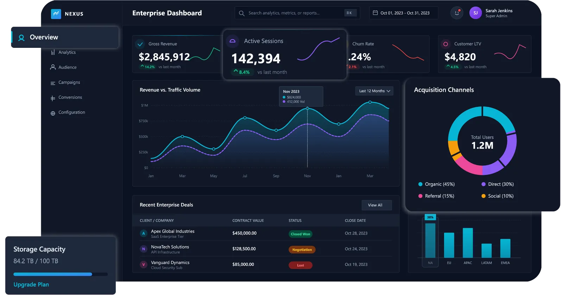This screenshot has height=300, width=563.
Task: Click the keyboard shortcut K badge
Action: click(x=350, y=13)
